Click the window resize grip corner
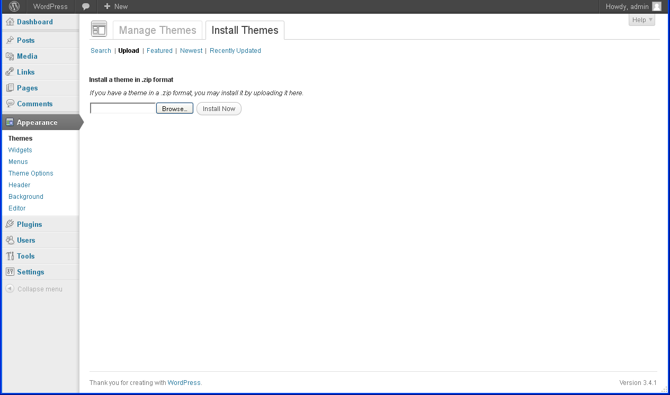The image size is (670, 395). [664, 389]
